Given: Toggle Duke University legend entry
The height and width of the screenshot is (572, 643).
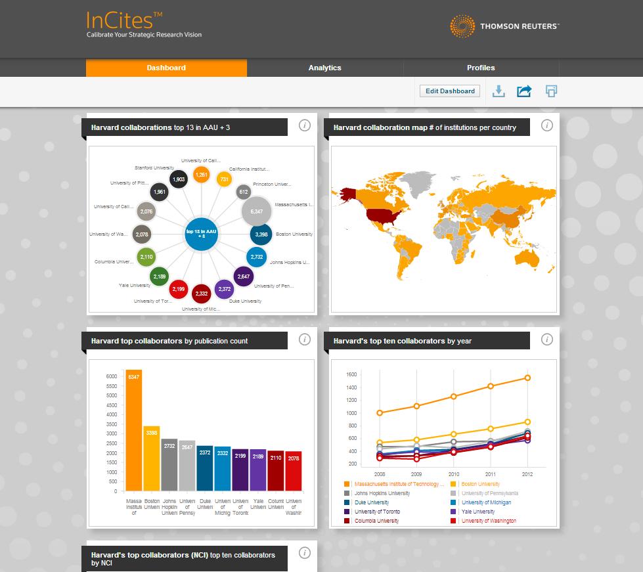Looking at the screenshot, I should [x=372, y=502].
